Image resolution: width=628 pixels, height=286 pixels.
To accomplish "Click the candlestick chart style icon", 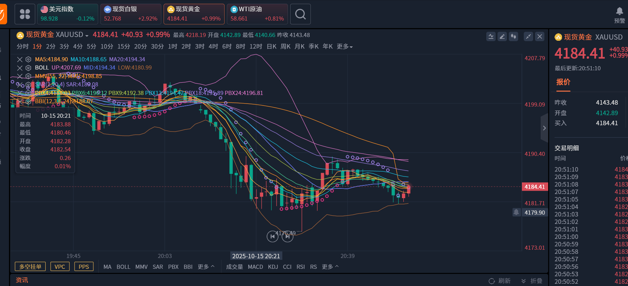I will [x=513, y=36].
